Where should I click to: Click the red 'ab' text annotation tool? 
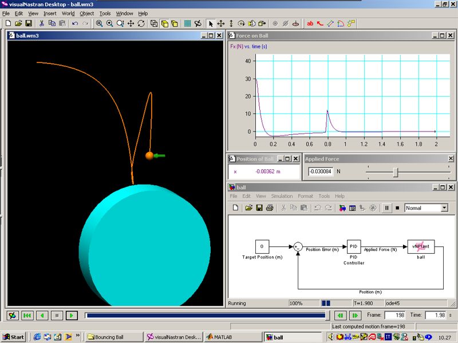click(x=310, y=23)
